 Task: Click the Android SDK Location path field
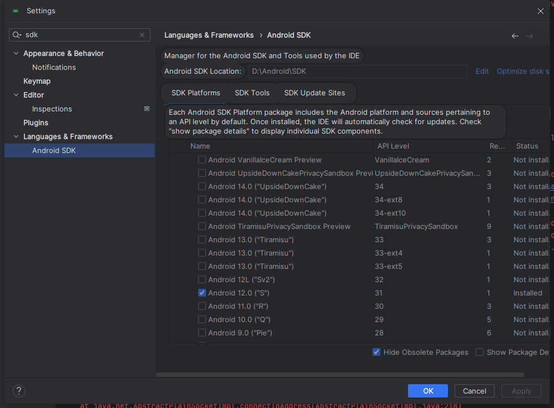pos(357,72)
